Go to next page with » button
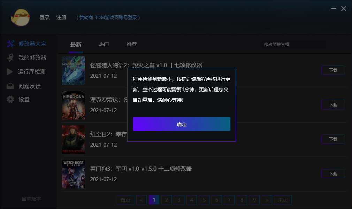The height and width of the screenshot is (209, 352). pyautogui.click(x=267, y=200)
